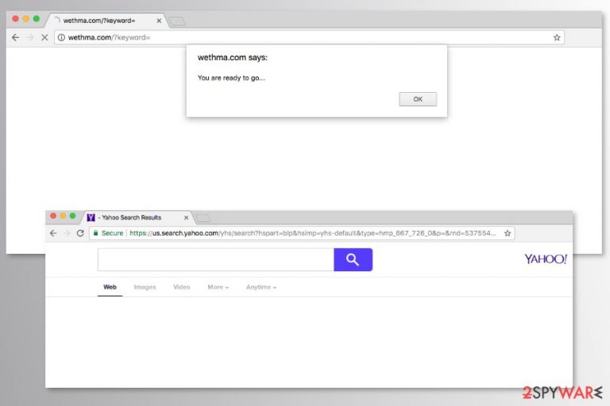Bookmark the Yahoo search page with the star

tap(508, 233)
